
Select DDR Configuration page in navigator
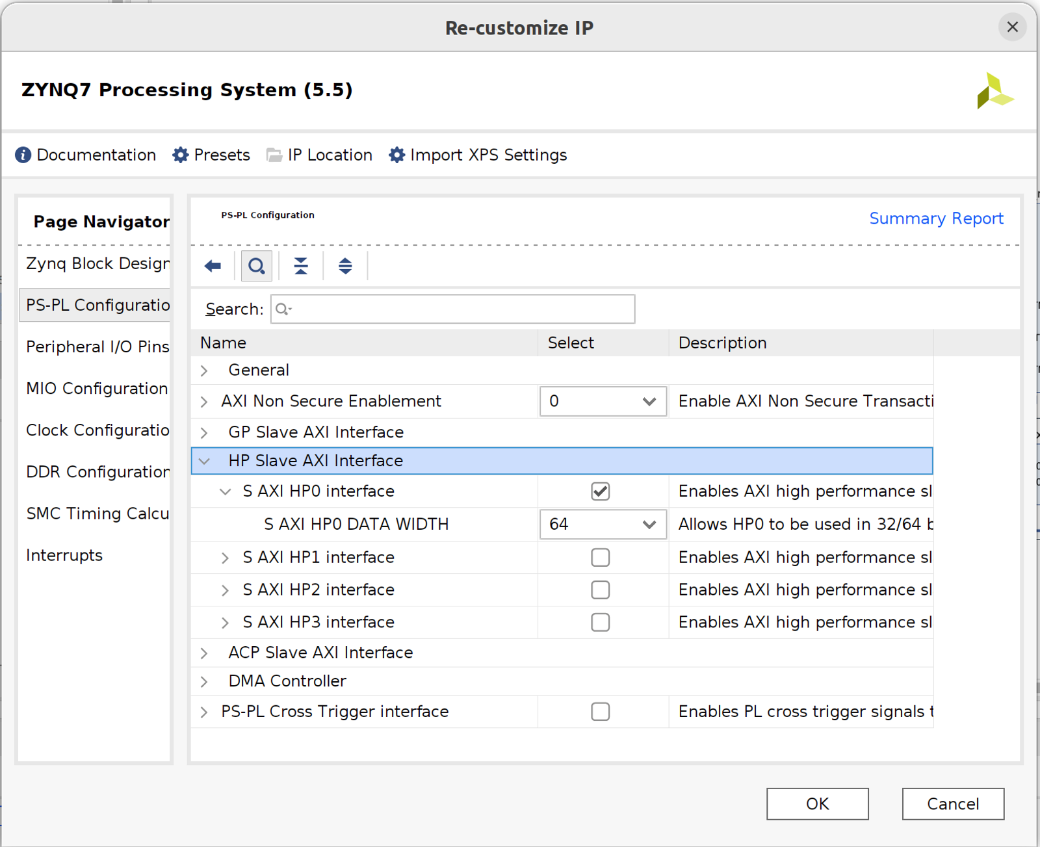pyautogui.click(x=97, y=472)
